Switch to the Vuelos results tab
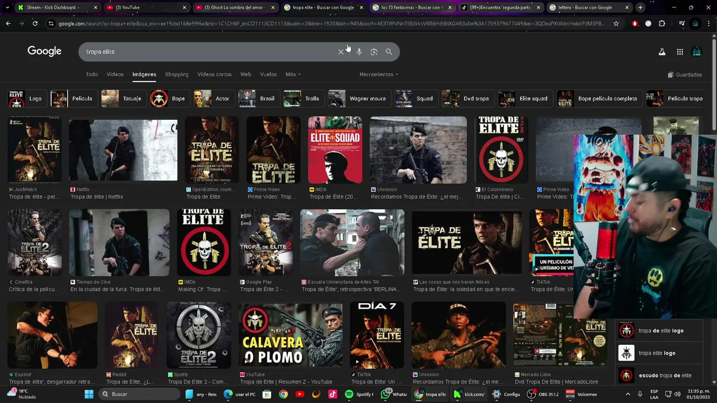The height and width of the screenshot is (403, 717). (x=268, y=74)
